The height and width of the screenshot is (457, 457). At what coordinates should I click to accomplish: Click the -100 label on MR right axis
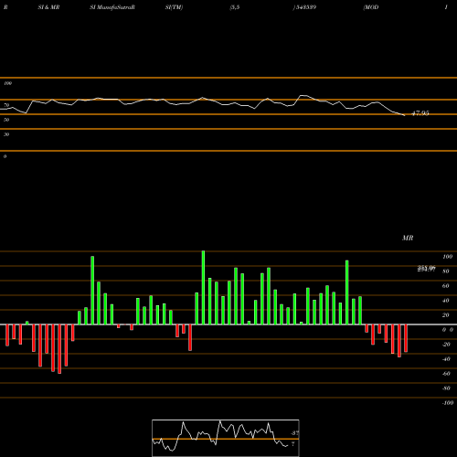point(448,403)
